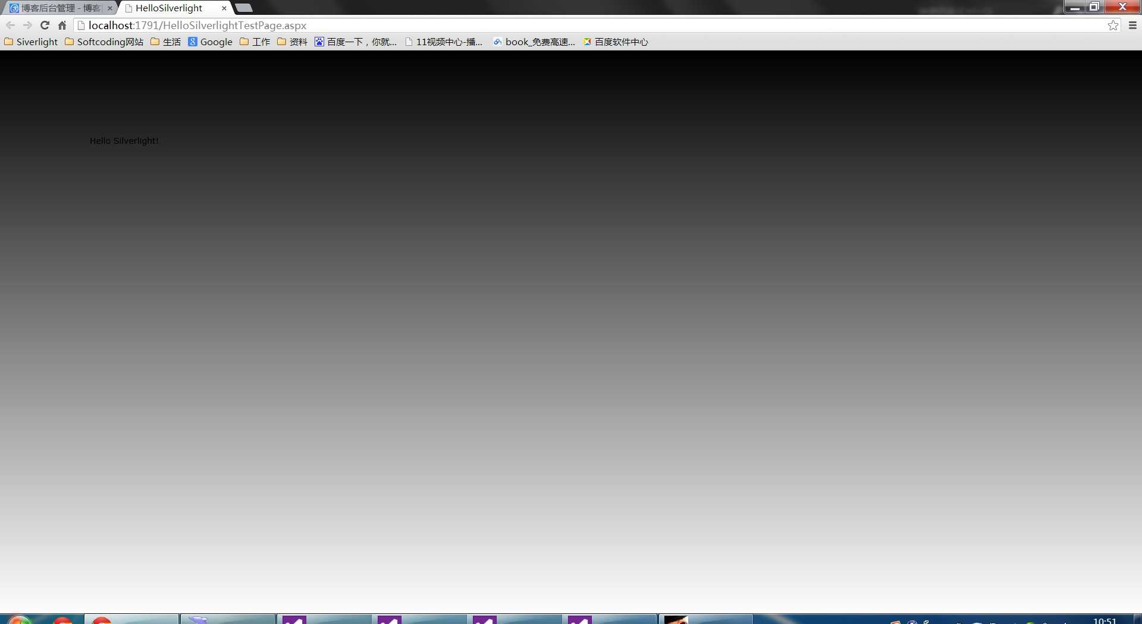Viewport: 1142px width, 624px height.
Task: Reload the HelloSilverlight test page
Action: tap(45, 25)
